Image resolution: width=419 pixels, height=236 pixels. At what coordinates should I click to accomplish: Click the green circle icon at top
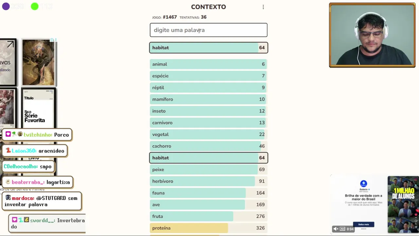[x=34, y=6]
